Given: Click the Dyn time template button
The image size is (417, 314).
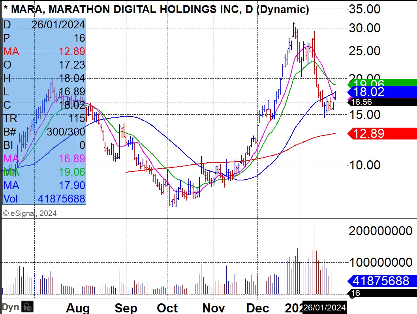Looking at the screenshot, I should (11, 307).
